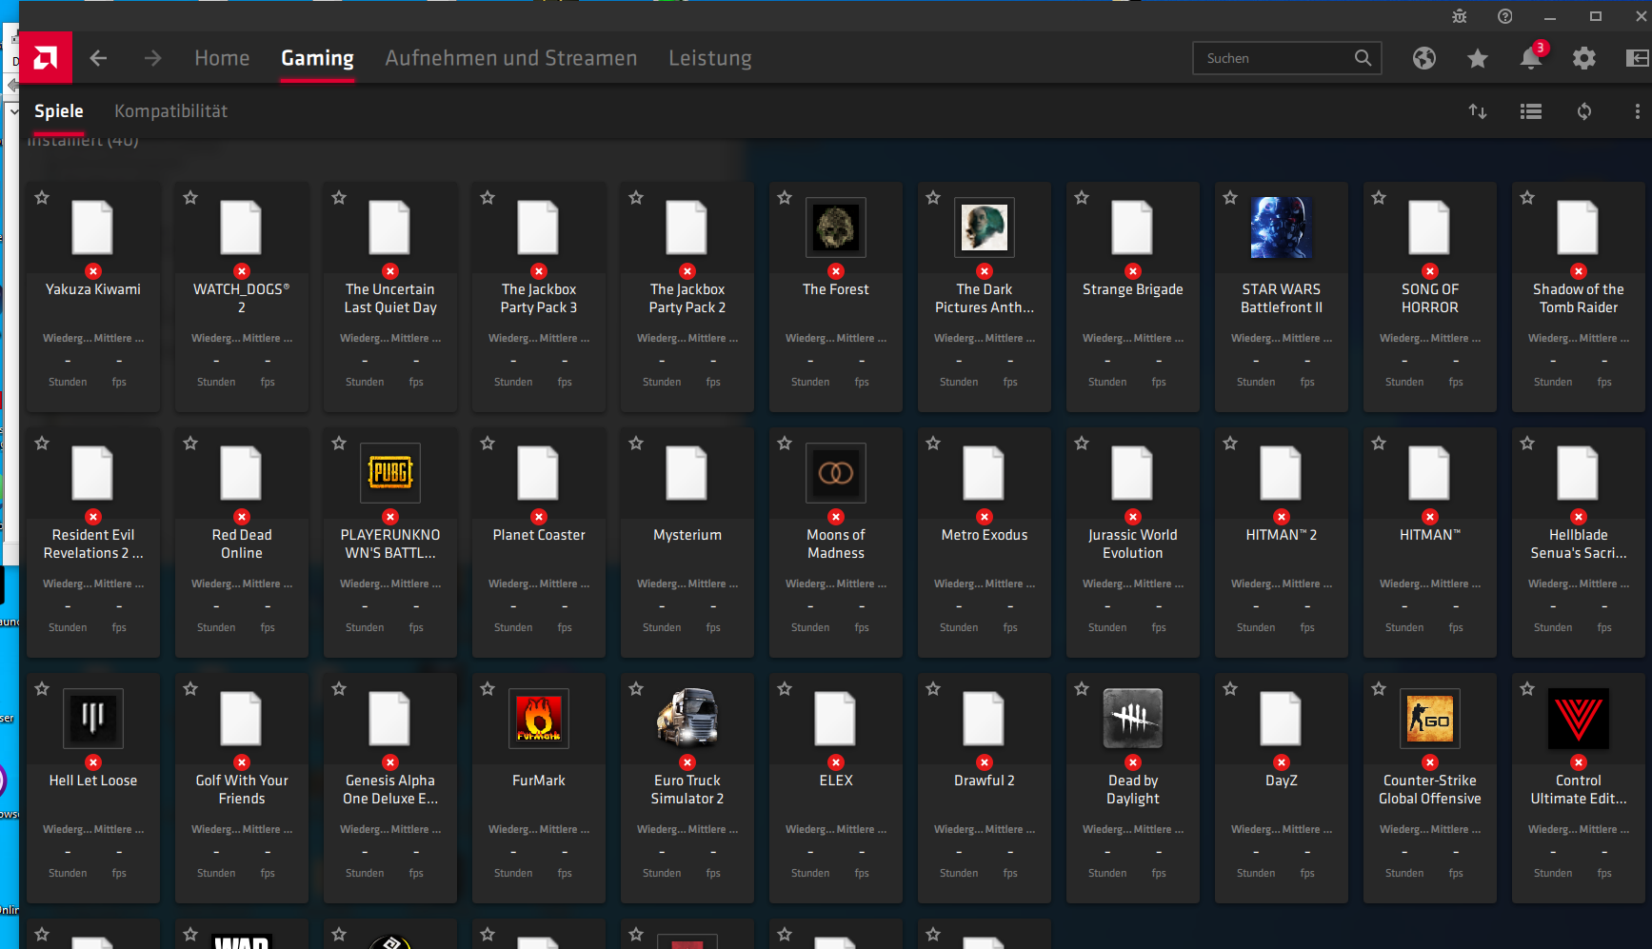Open The Jackbox Party Pack 2 title
The image size is (1652, 949).
point(687,298)
